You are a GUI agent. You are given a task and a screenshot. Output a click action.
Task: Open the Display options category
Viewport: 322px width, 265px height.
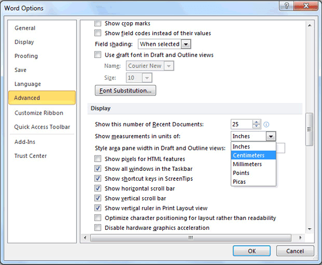click(42, 42)
